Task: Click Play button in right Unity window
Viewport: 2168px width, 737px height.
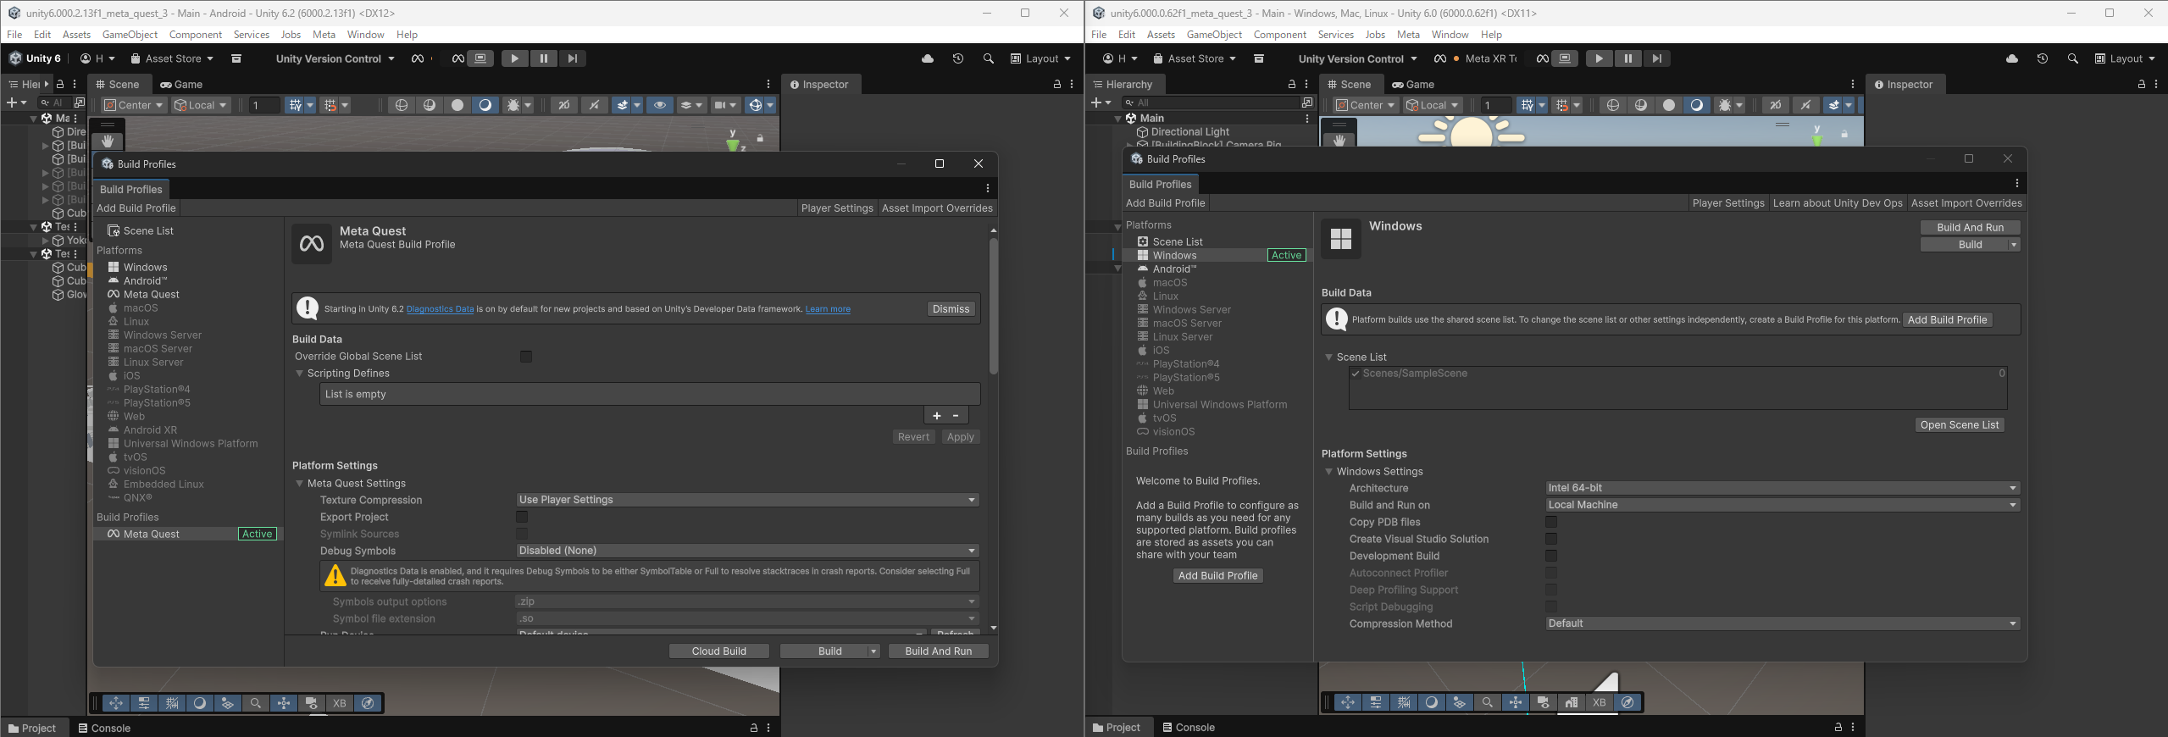Action: [x=1599, y=58]
